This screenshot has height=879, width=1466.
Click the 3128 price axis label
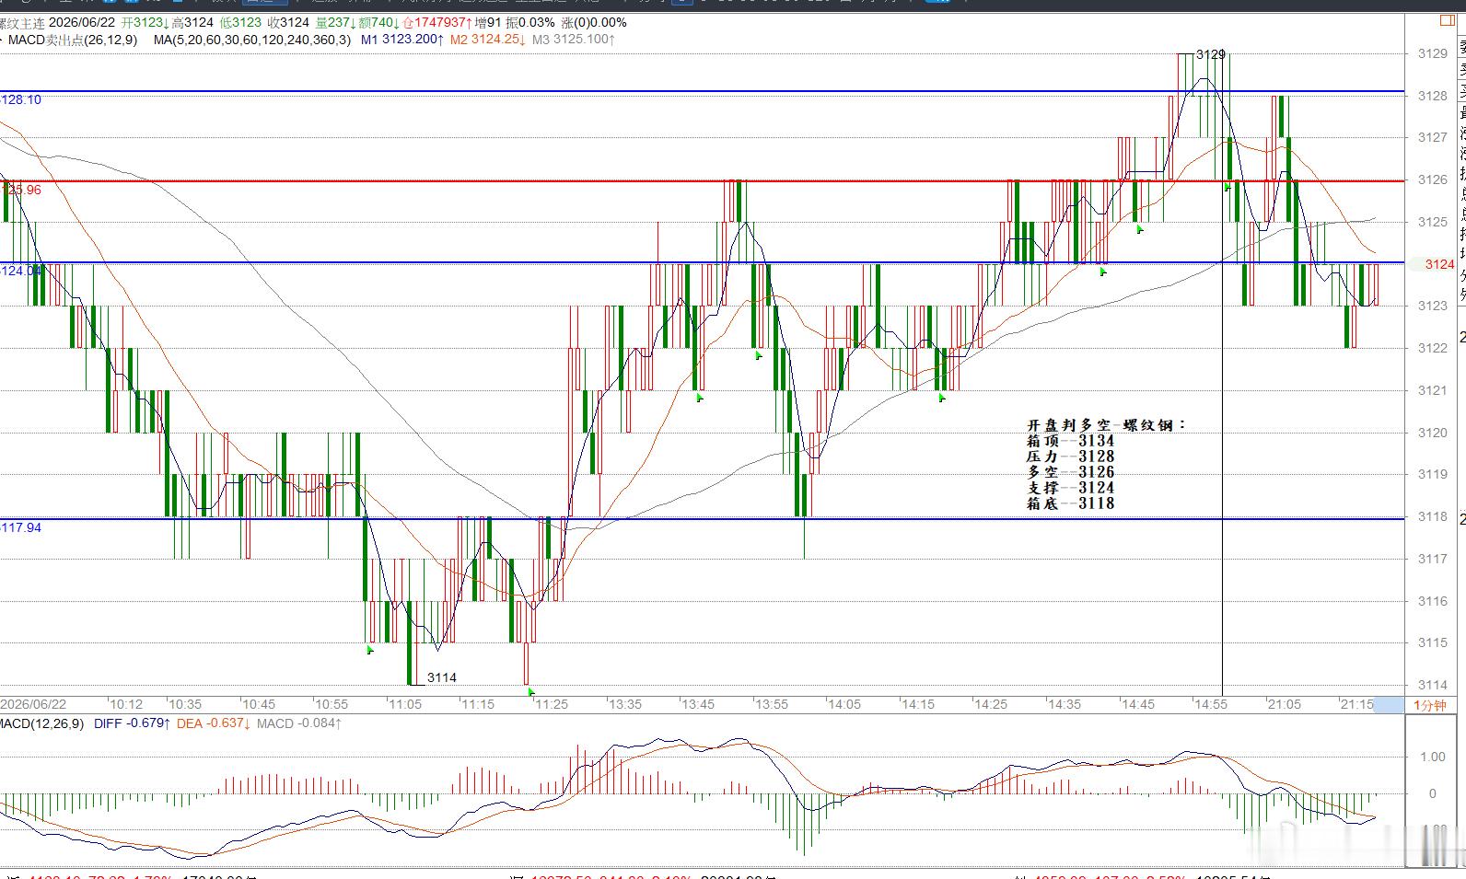[1433, 96]
